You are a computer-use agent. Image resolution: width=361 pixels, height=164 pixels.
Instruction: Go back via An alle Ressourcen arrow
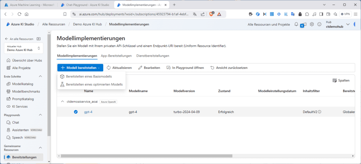pyautogui.click(x=6, y=39)
